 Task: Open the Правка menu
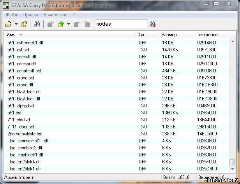pos(30,15)
